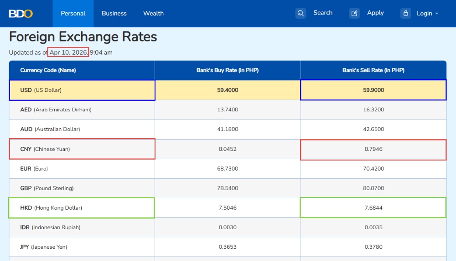Expand the Login dropdown arrow
Image resolution: width=456 pixels, height=261 pixels.
point(437,14)
